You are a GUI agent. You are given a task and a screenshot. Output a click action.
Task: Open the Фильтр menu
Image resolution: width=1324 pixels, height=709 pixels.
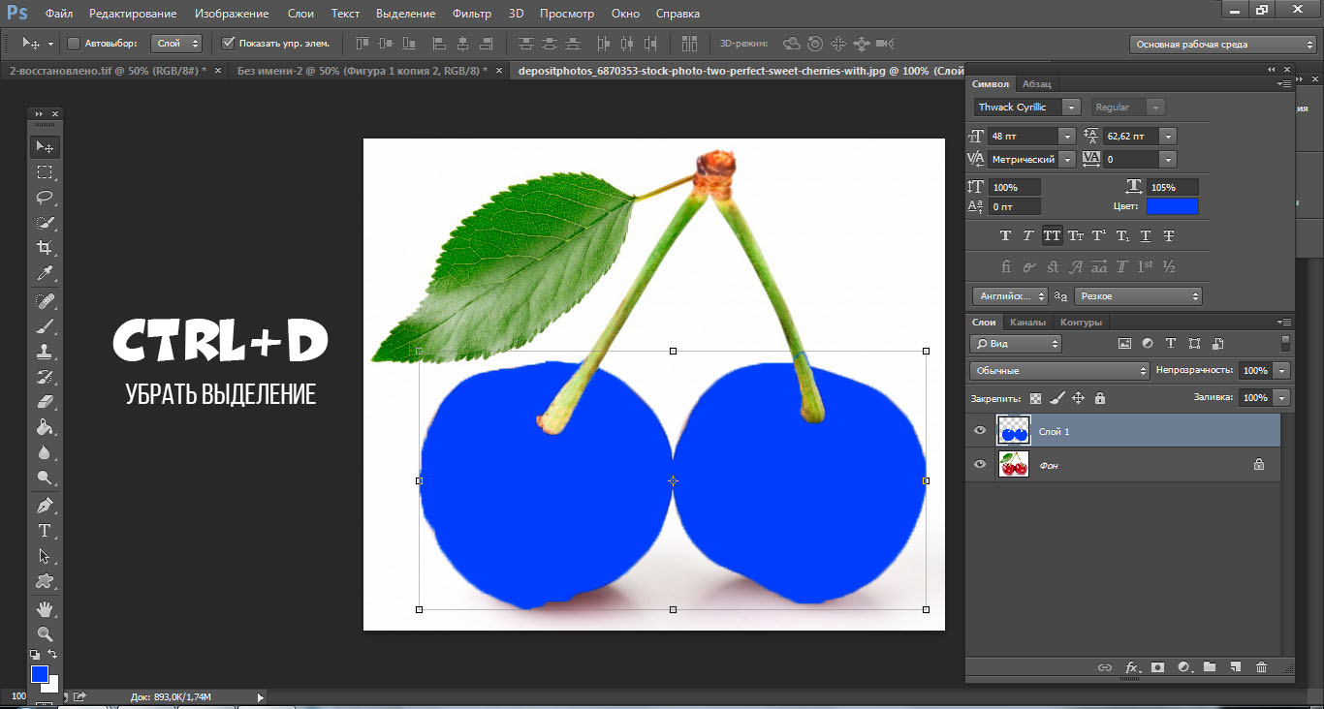tap(471, 14)
